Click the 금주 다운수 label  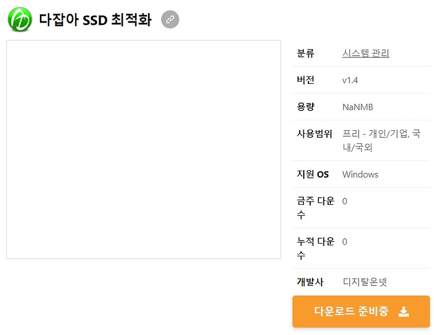(x=315, y=208)
